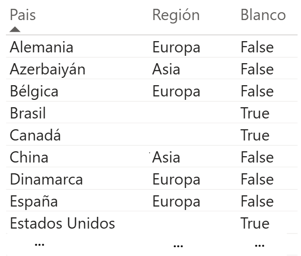The height and width of the screenshot is (256, 301).
Task: Select Europa in the Alemania row
Action: click(x=176, y=47)
